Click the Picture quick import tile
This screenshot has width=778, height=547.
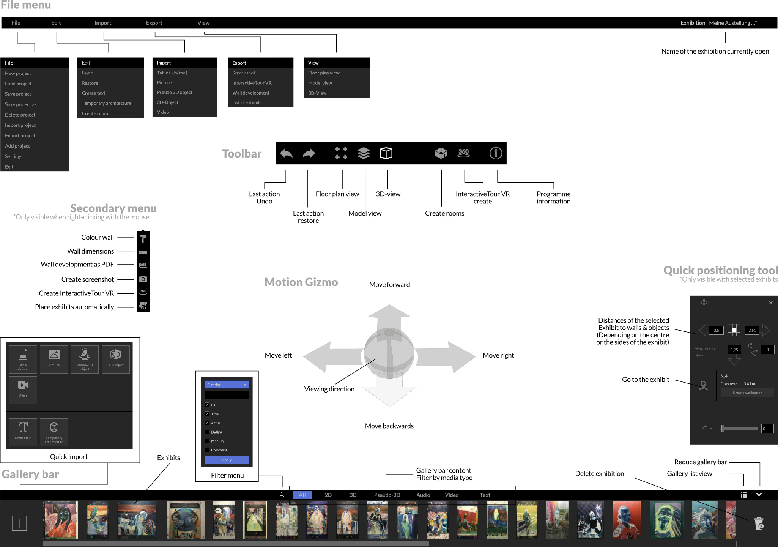pyautogui.click(x=54, y=359)
